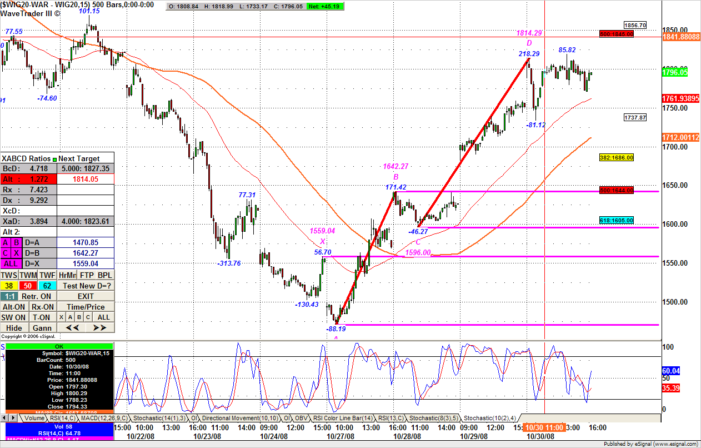701x448 pixels.
Task: Click the FTP button
Action: pyautogui.click(x=87, y=275)
